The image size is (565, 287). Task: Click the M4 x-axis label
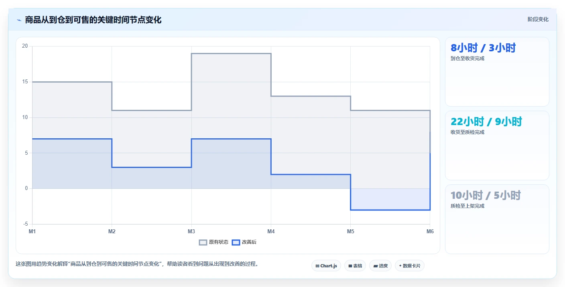[271, 231]
